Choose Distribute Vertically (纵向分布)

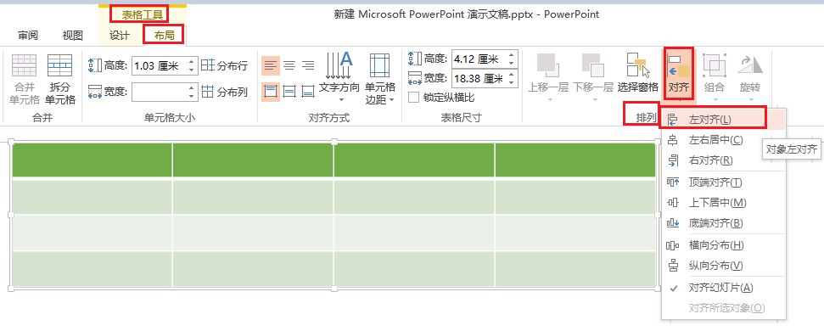coord(724,266)
